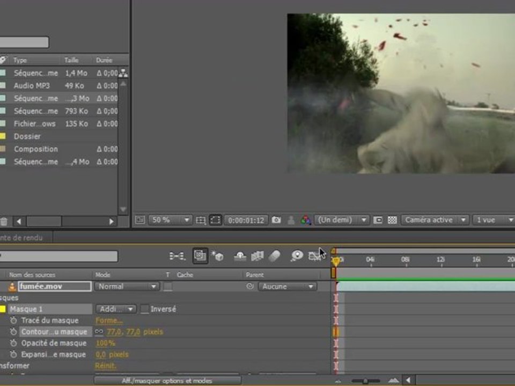Click the show snapshot person icon

(291, 220)
